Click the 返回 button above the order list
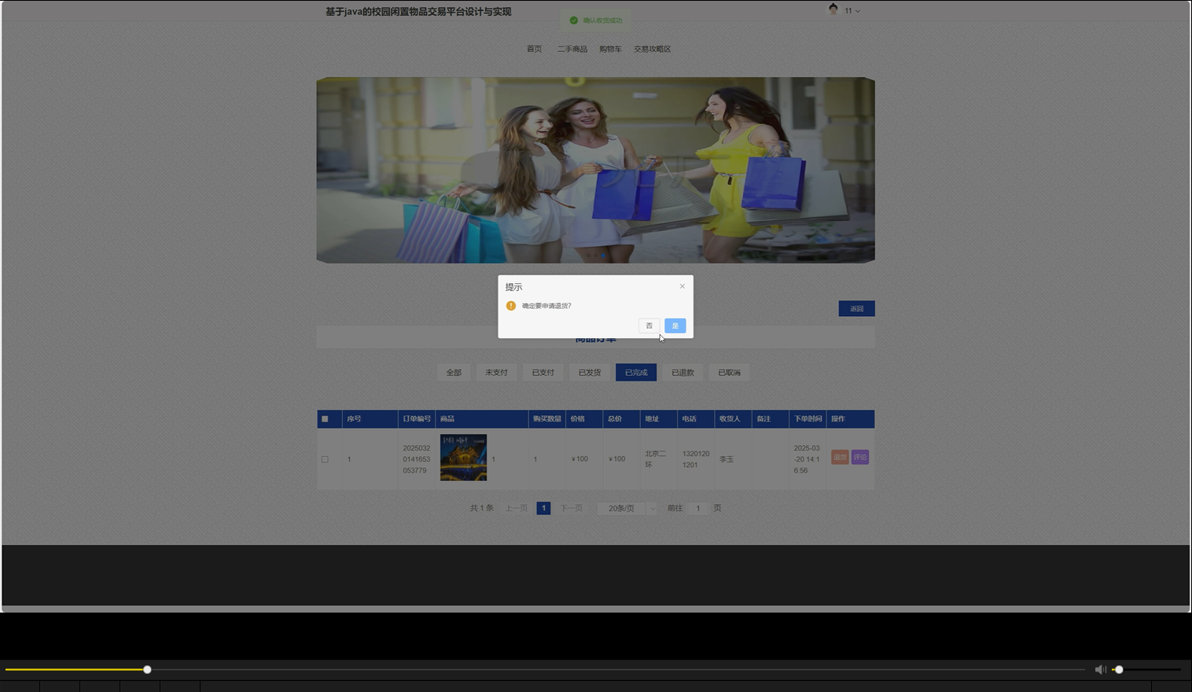This screenshot has height=692, width=1192. tap(856, 308)
